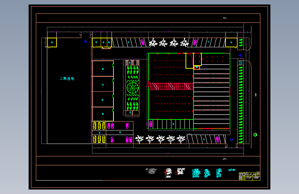Select the magenta car beside bottom-center parking stalls
The image size is (299, 194).
(151, 124)
